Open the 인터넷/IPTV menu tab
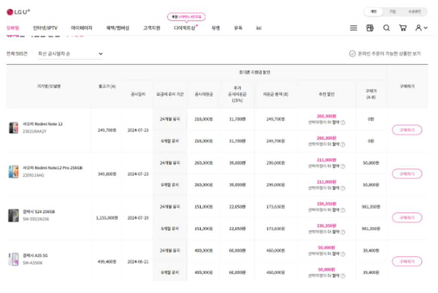Screen dimensions: 438x293 coord(45,28)
